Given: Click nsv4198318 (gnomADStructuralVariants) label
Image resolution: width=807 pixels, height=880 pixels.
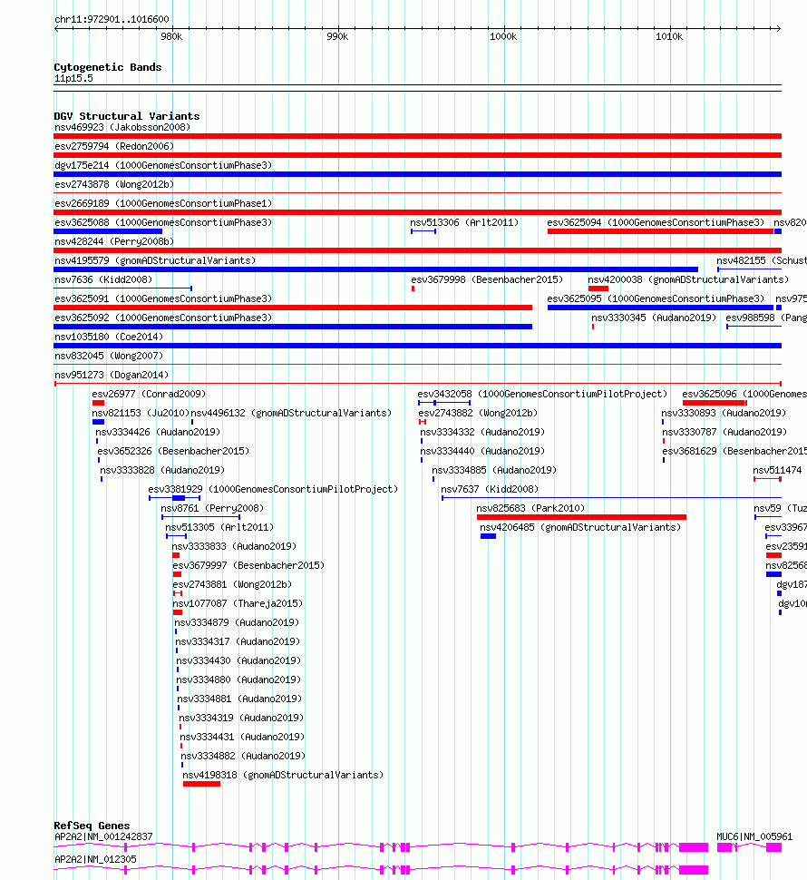Looking at the screenshot, I should (283, 777).
